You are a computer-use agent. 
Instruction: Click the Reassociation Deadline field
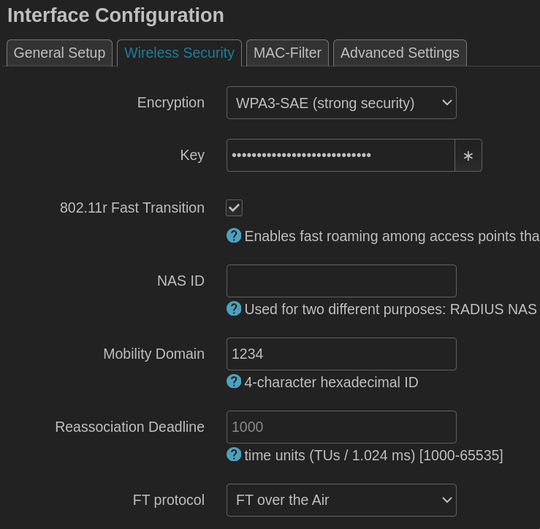[341, 427]
